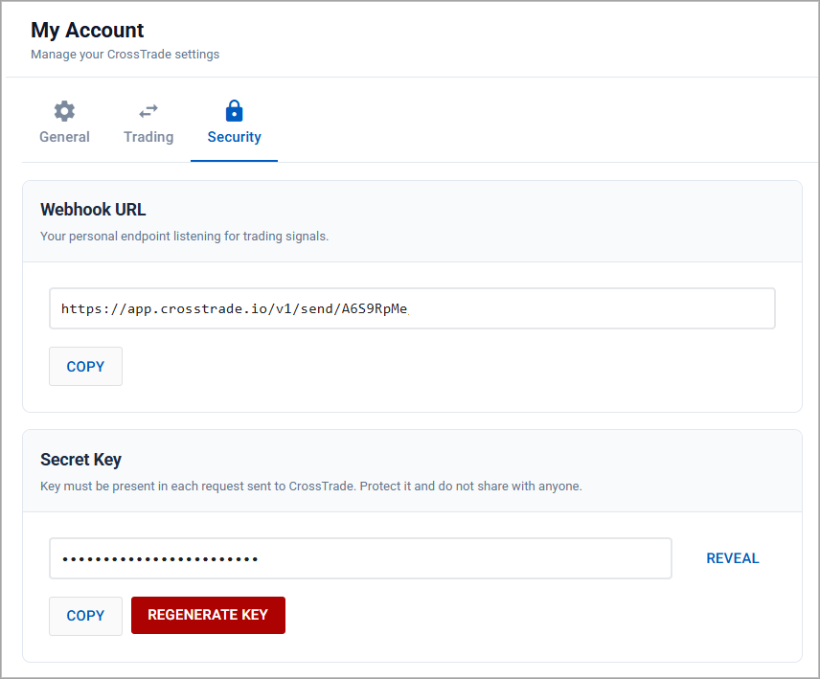Image resolution: width=820 pixels, height=679 pixels.
Task: Click the General gear icon
Action: click(x=64, y=110)
